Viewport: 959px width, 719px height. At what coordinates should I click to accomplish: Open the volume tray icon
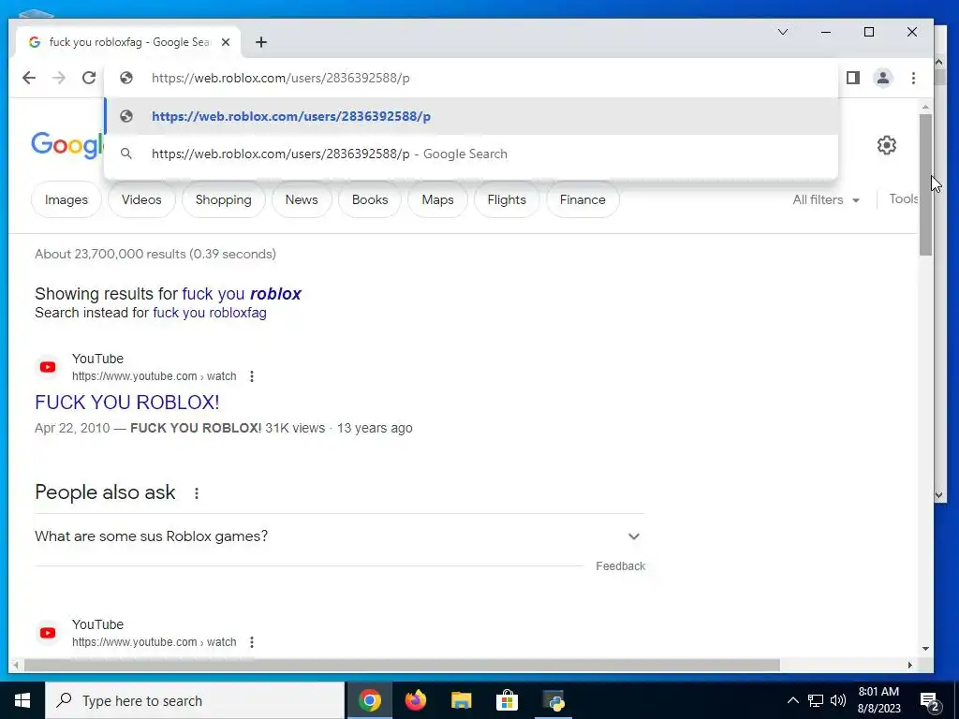(838, 700)
